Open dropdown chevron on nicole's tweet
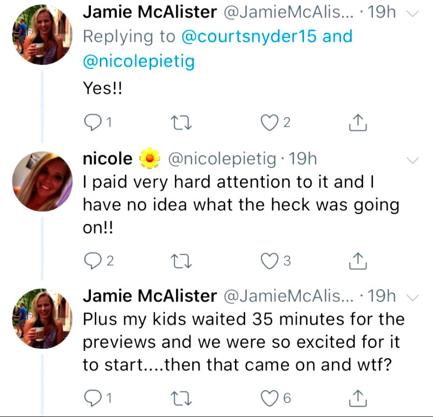This screenshot has width=433, height=417. (412, 161)
